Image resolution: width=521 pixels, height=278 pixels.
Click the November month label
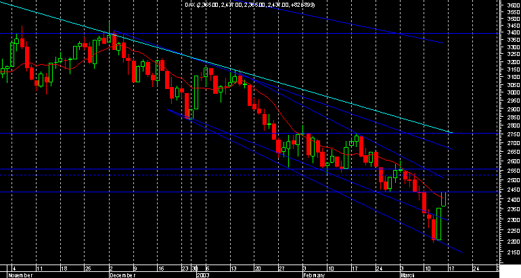pyautogui.click(x=20, y=275)
